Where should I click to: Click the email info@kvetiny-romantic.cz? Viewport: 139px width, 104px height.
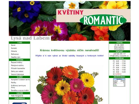click(119, 56)
